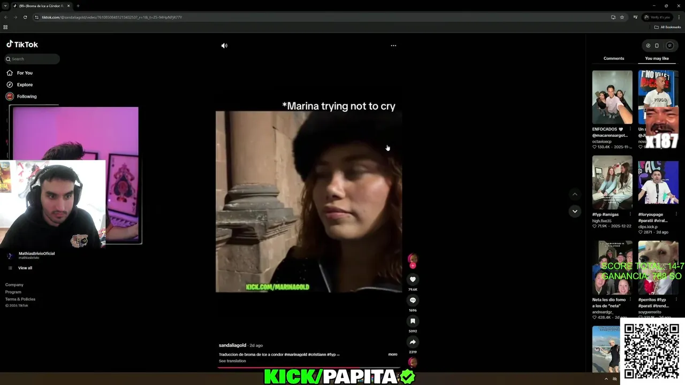Open the MathiasBrivioOficial account
685x385 pixels.
(x=36, y=253)
